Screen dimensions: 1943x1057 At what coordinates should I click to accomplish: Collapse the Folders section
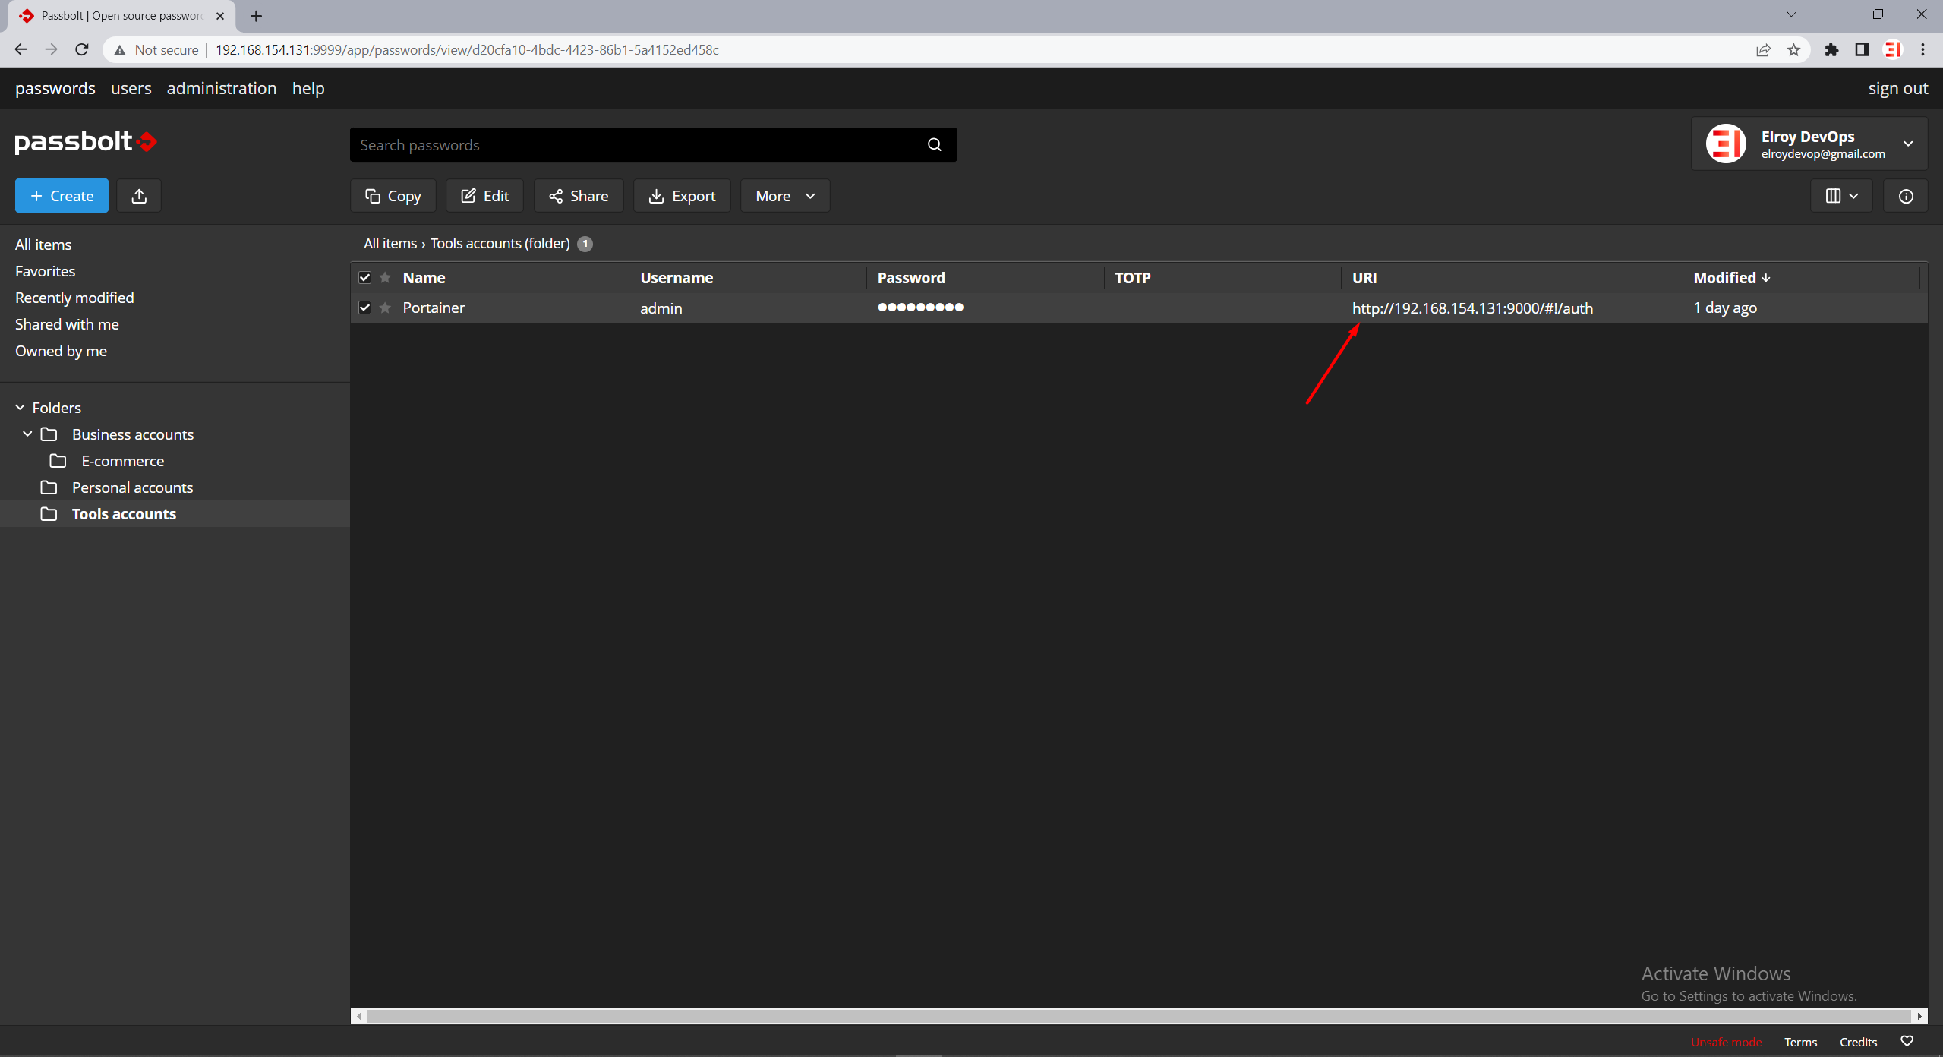click(x=21, y=408)
